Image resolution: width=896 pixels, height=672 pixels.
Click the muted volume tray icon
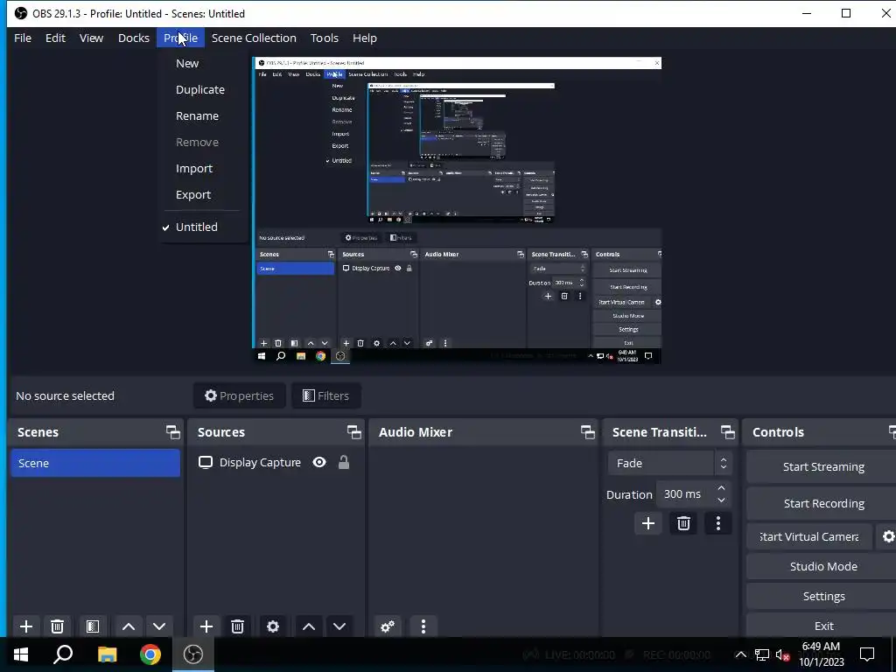tap(783, 654)
